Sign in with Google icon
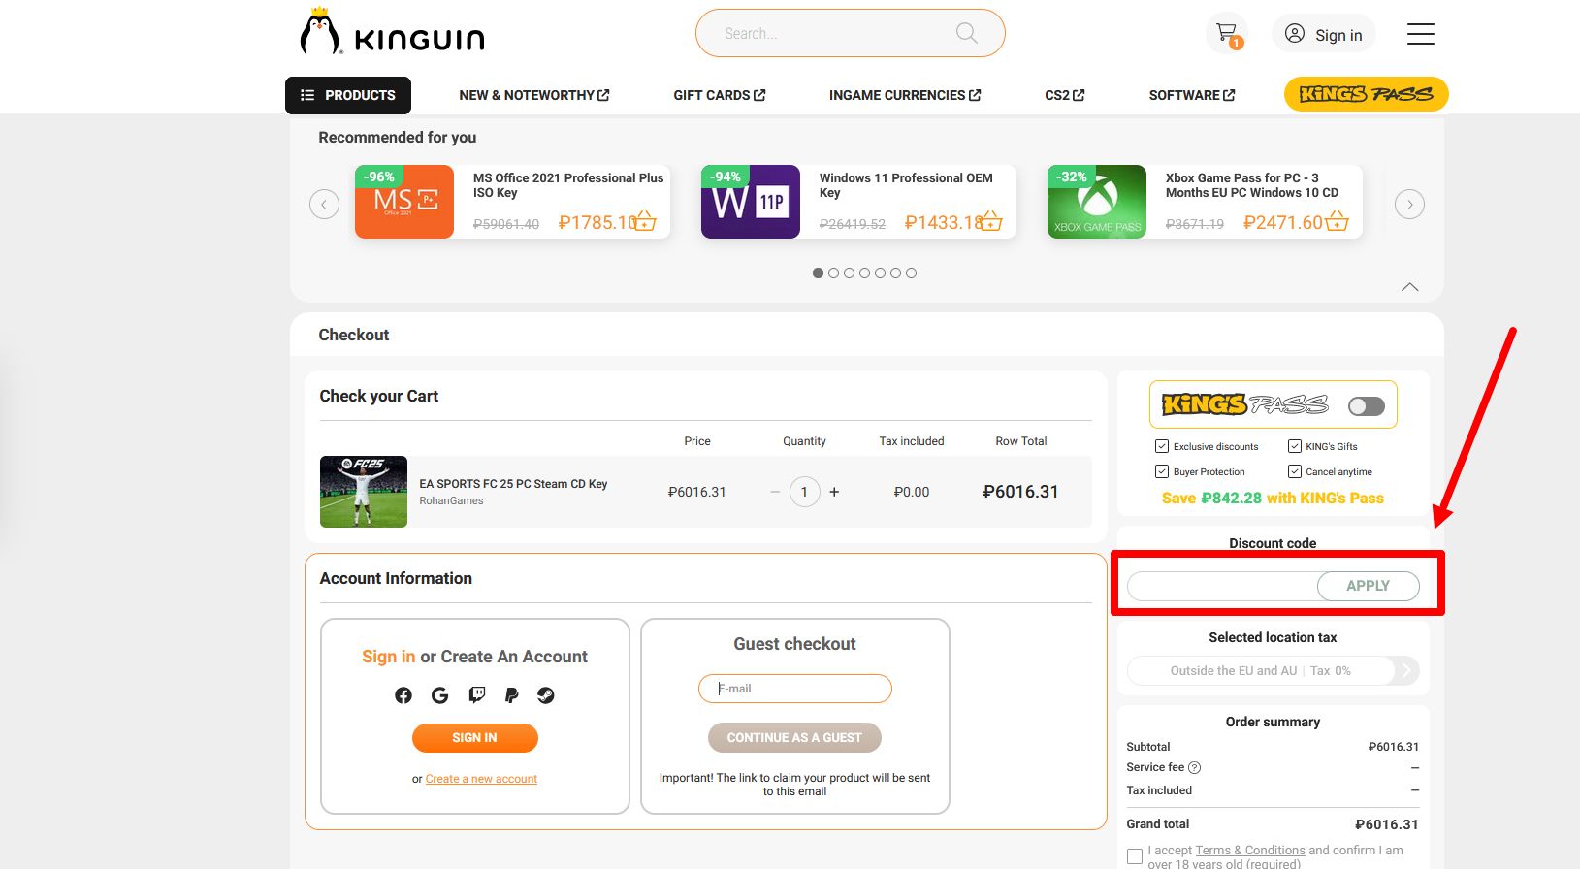The height and width of the screenshot is (869, 1580). click(439, 695)
